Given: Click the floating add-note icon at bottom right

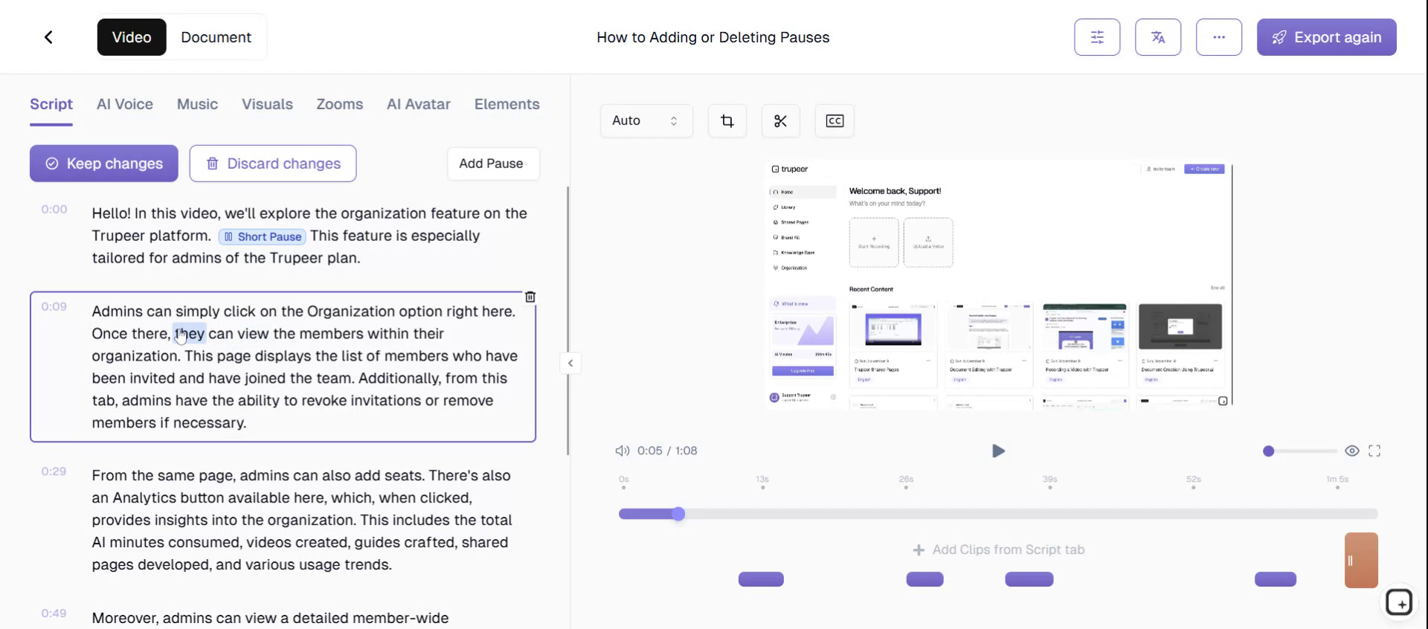Looking at the screenshot, I should click(1399, 601).
